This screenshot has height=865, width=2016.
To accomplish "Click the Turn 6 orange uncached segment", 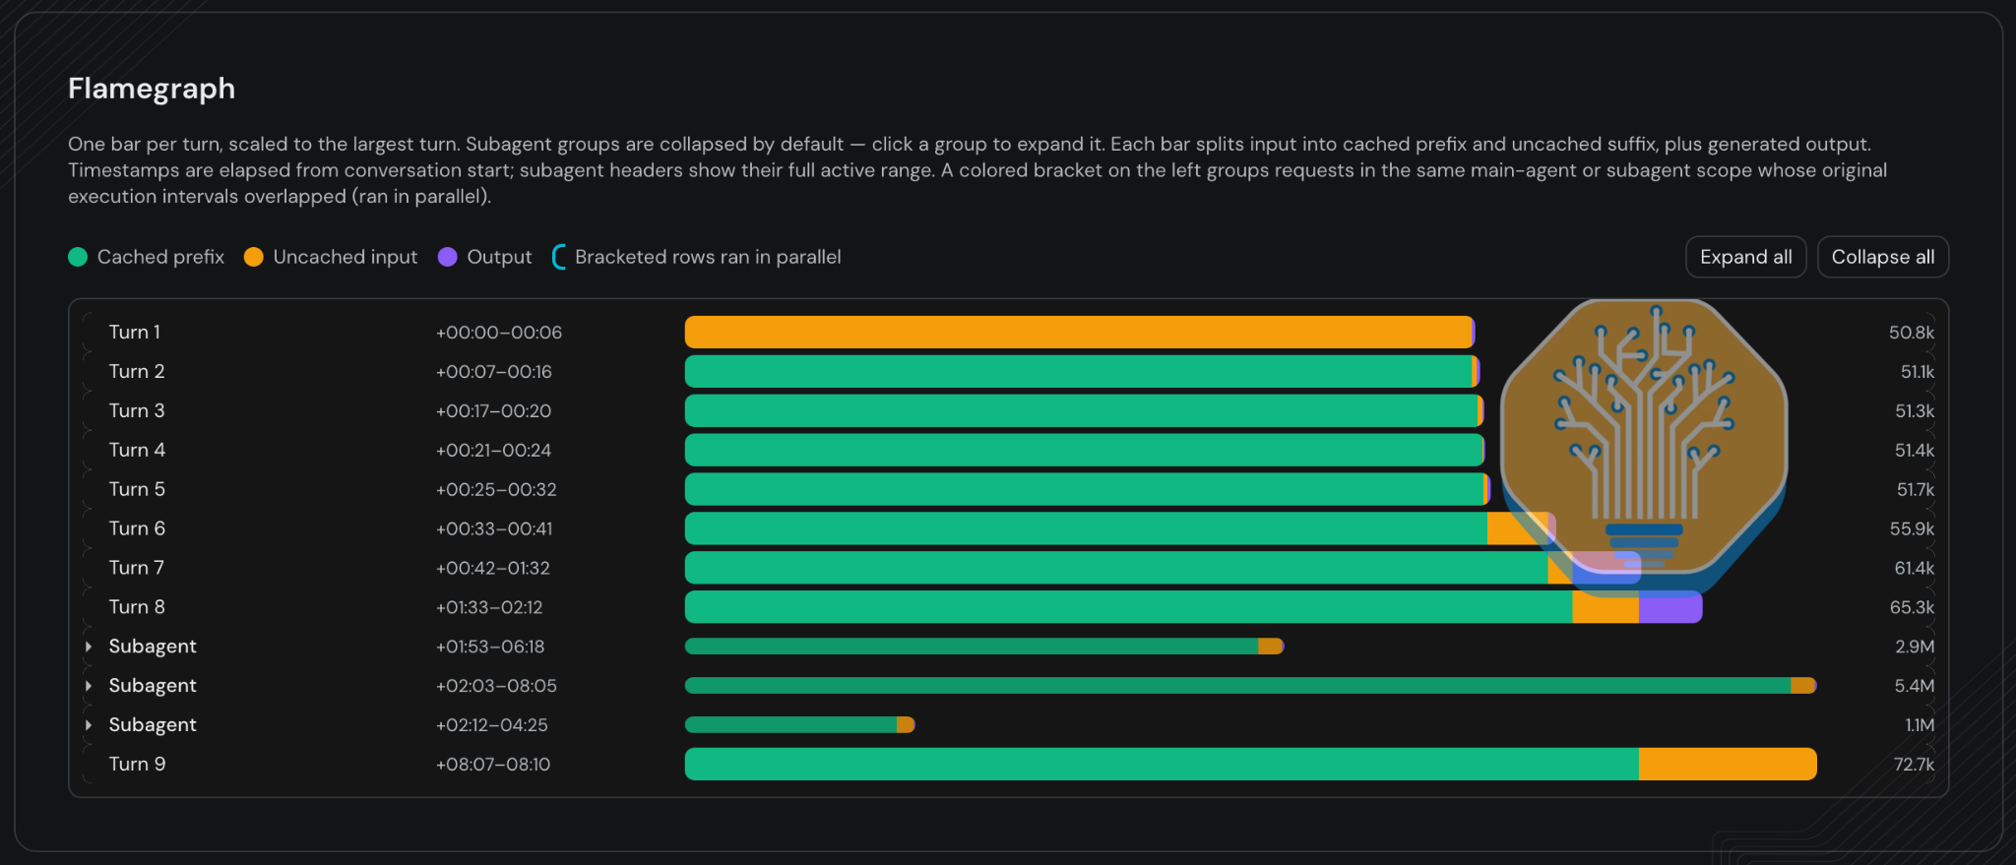I will 1521,528.
